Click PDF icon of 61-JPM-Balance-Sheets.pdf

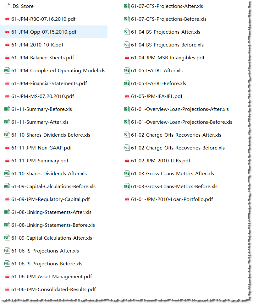pos(7,57)
